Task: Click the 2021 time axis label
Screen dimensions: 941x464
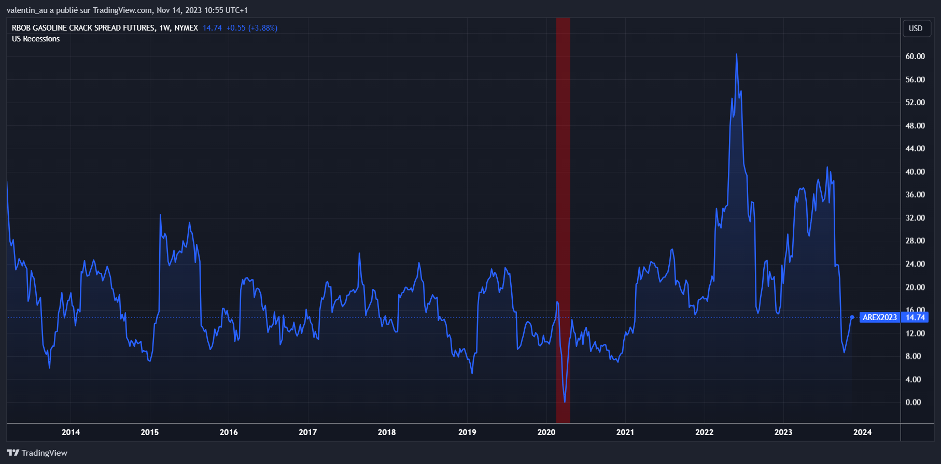Action: (625, 432)
